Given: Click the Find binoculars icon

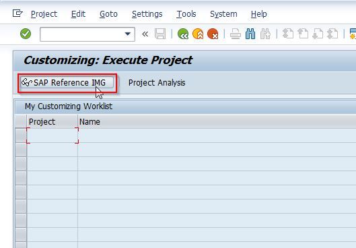Looking at the screenshot, I should tap(250, 34).
